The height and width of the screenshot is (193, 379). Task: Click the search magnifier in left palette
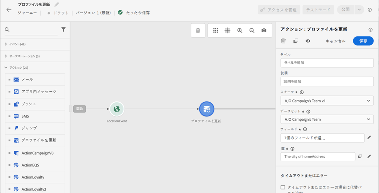click(7, 30)
